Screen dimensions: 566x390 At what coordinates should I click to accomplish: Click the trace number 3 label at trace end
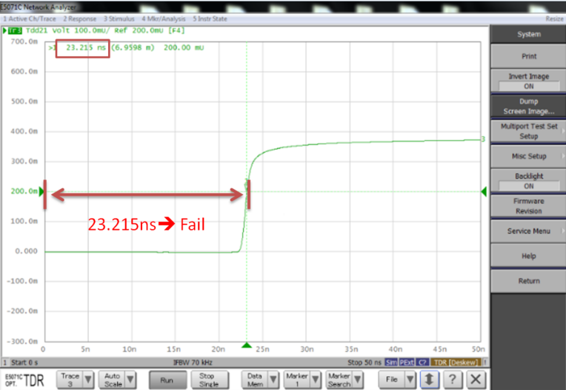pyautogui.click(x=483, y=139)
